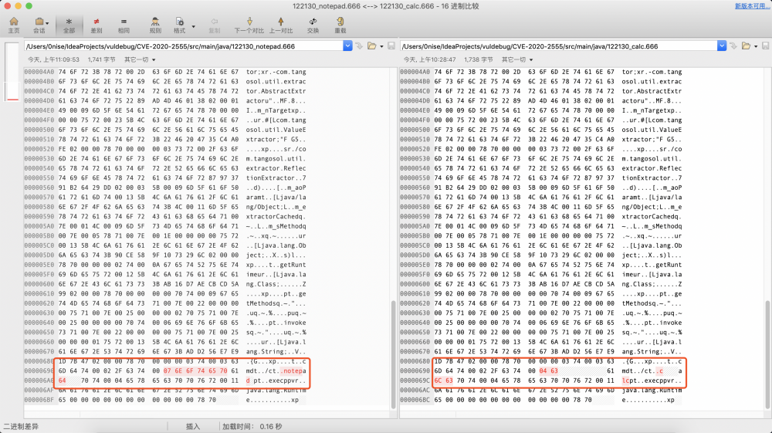Screen dimensions: 772x433
Task: Select left pane text '1,741 字节'
Action: coord(101,59)
